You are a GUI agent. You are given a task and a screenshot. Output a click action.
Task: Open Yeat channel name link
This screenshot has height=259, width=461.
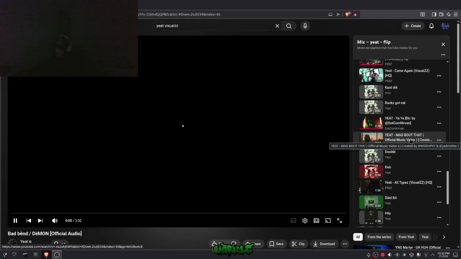pos(24,242)
